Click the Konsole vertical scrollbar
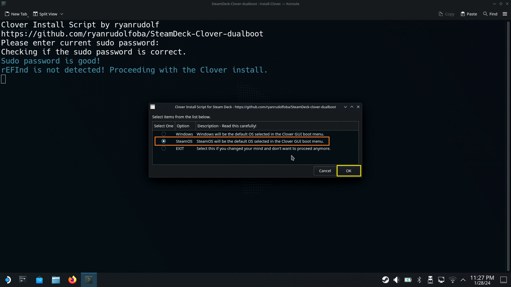This screenshot has height=287, width=511. tap(508, 146)
